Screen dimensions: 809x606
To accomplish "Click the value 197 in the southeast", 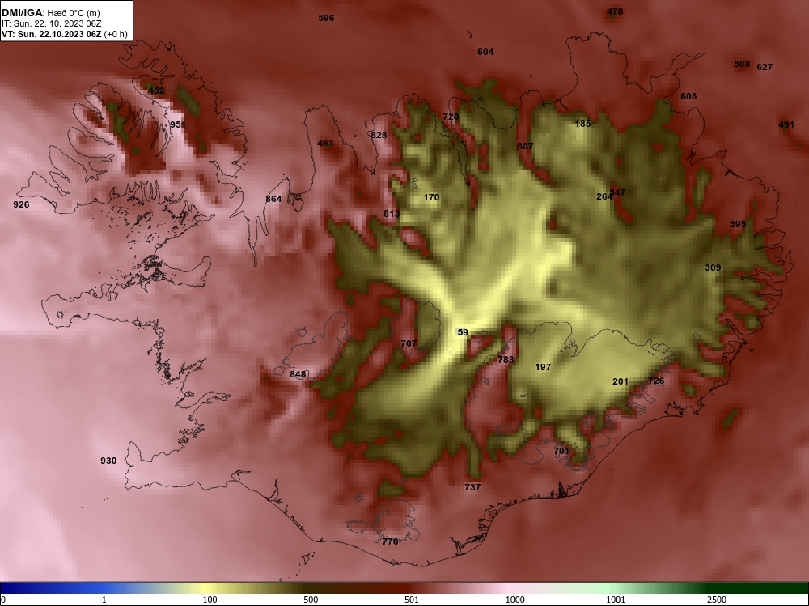I will (x=544, y=367).
